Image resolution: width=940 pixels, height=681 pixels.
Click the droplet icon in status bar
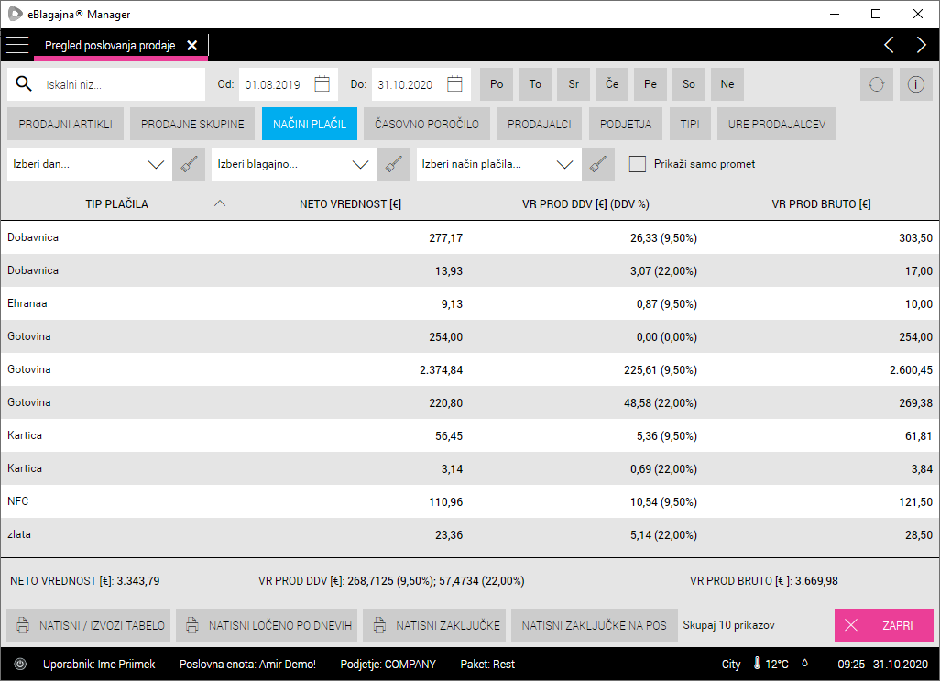[x=804, y=663]
